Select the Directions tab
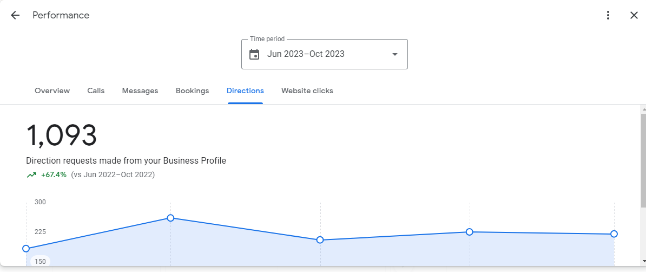This screenshot has height=272, width=646. [x=245, y=91]
